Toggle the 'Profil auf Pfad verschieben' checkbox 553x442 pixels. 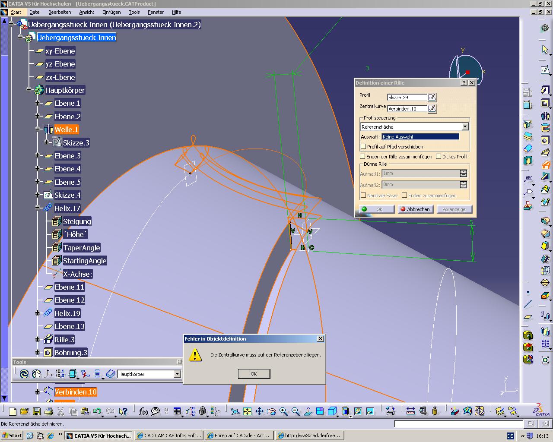363,146
